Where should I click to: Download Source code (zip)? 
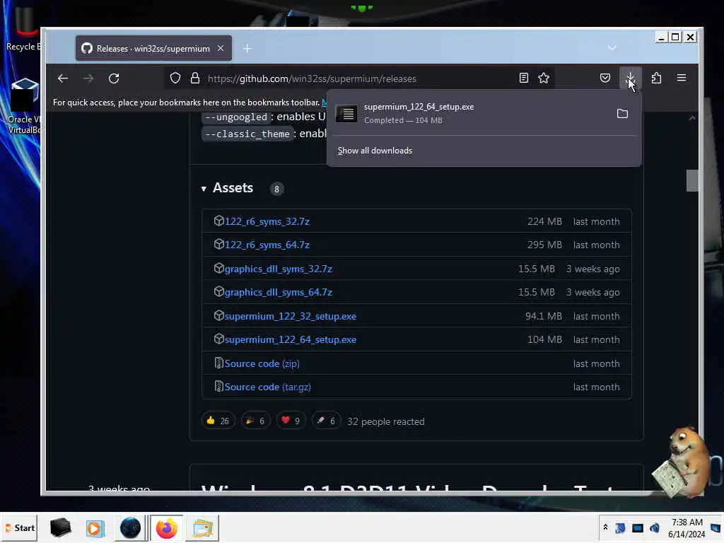point(262,364)
